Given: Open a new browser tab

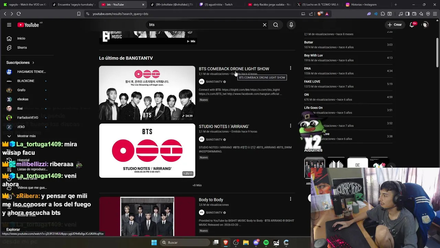Looking at the screenshot, I should (396, 4).
